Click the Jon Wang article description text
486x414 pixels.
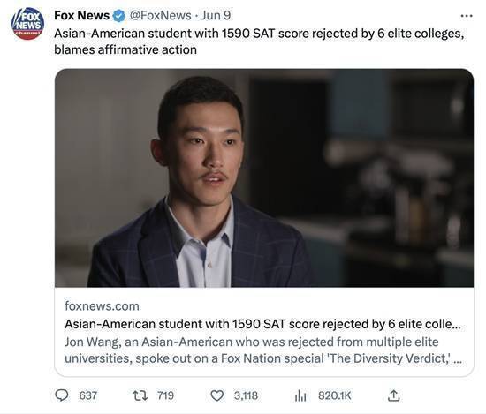coord(263,350)
